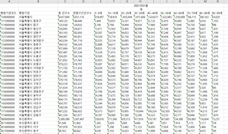
Task: Click the '부산광역시' total row name cell
Action: (38, 119)
